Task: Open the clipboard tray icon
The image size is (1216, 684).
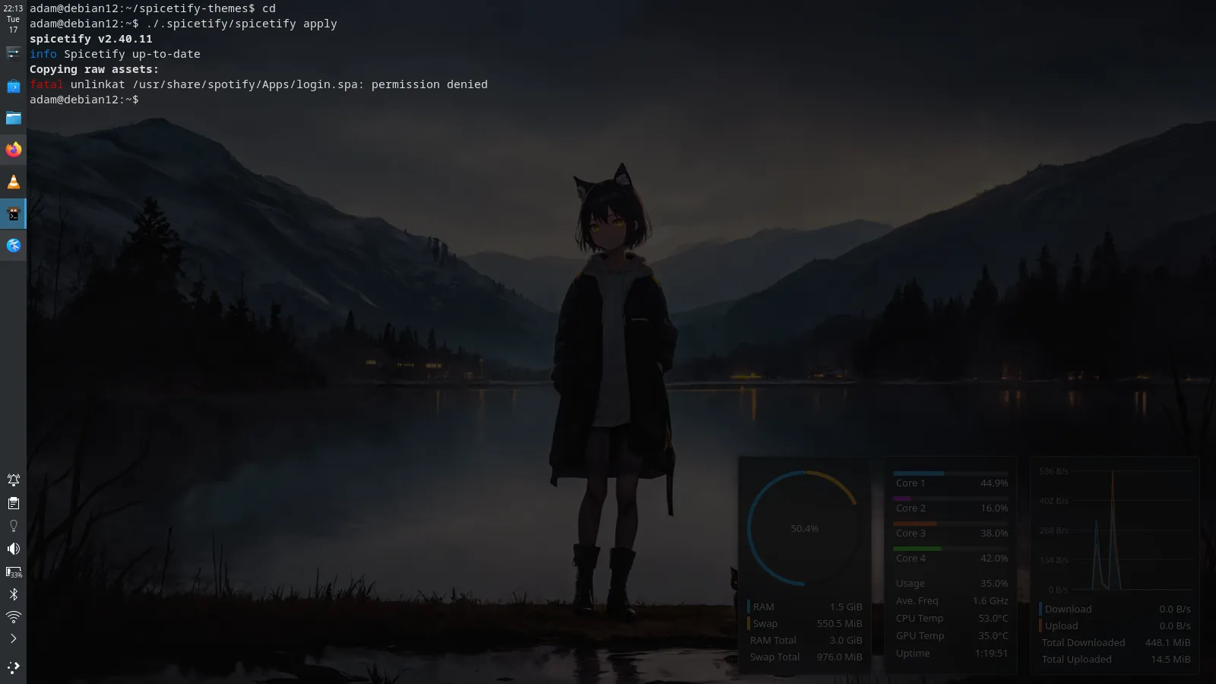Action: (x=13, y=503)
